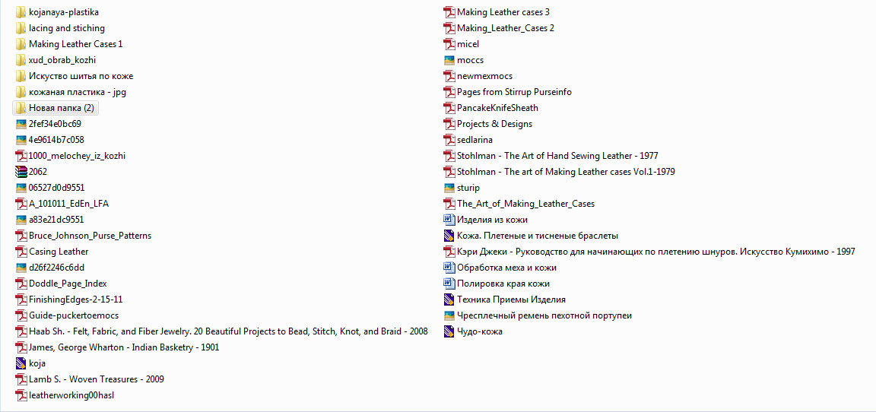Select Stohlman - The art of Making Leather cases Vol.1-1979

[x=566, y=172]
